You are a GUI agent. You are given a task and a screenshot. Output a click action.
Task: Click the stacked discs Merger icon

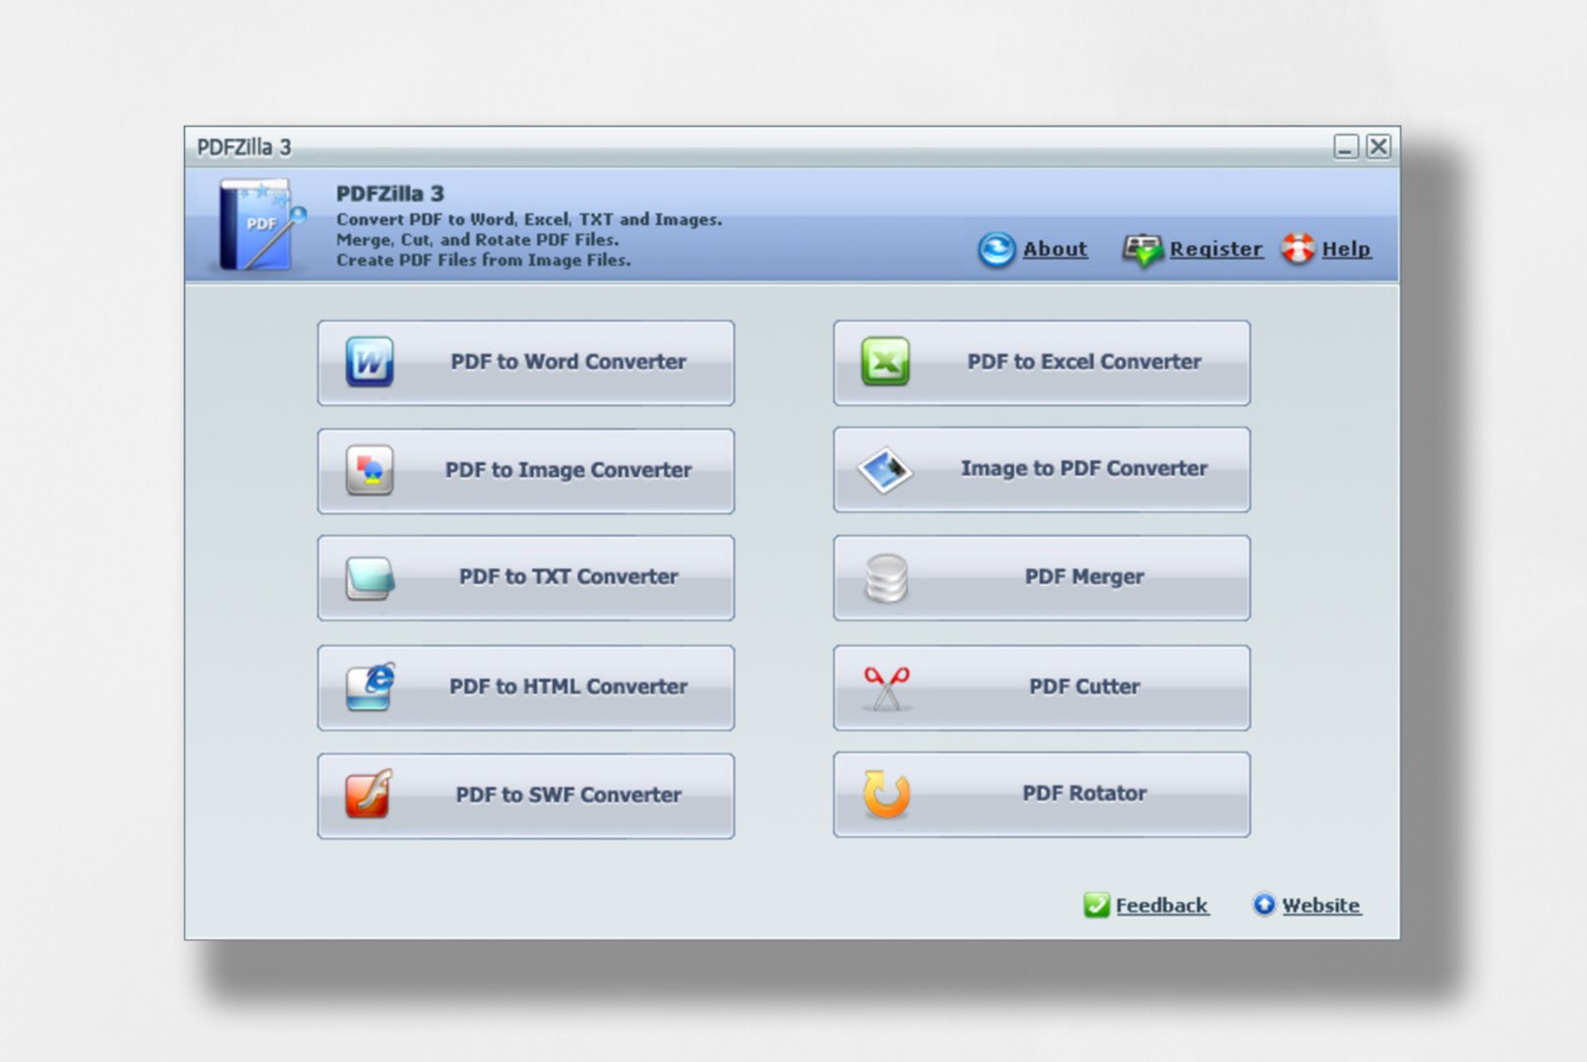tap(886, 578)
